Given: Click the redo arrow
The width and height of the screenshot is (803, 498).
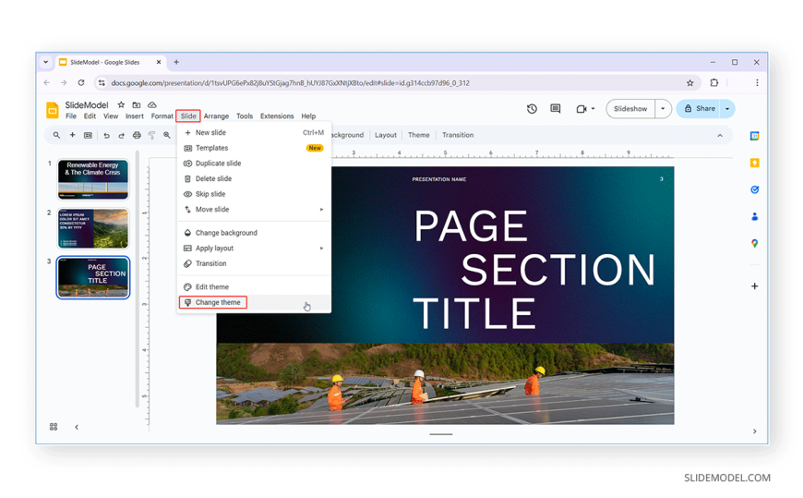Looking at the screenshot, I should click(x=121, y=136).
